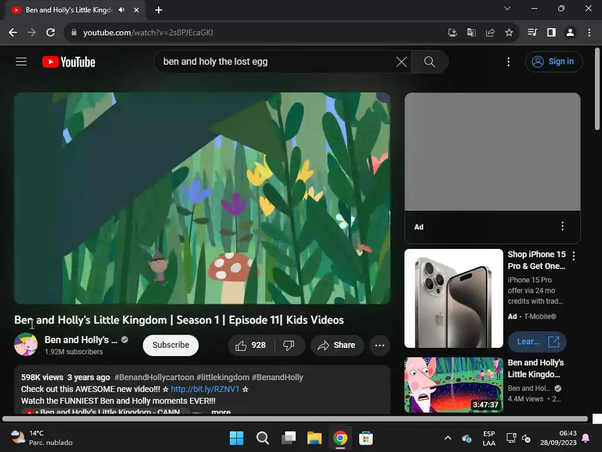Reload the page

pyautogui.click(x=51, y=33)
